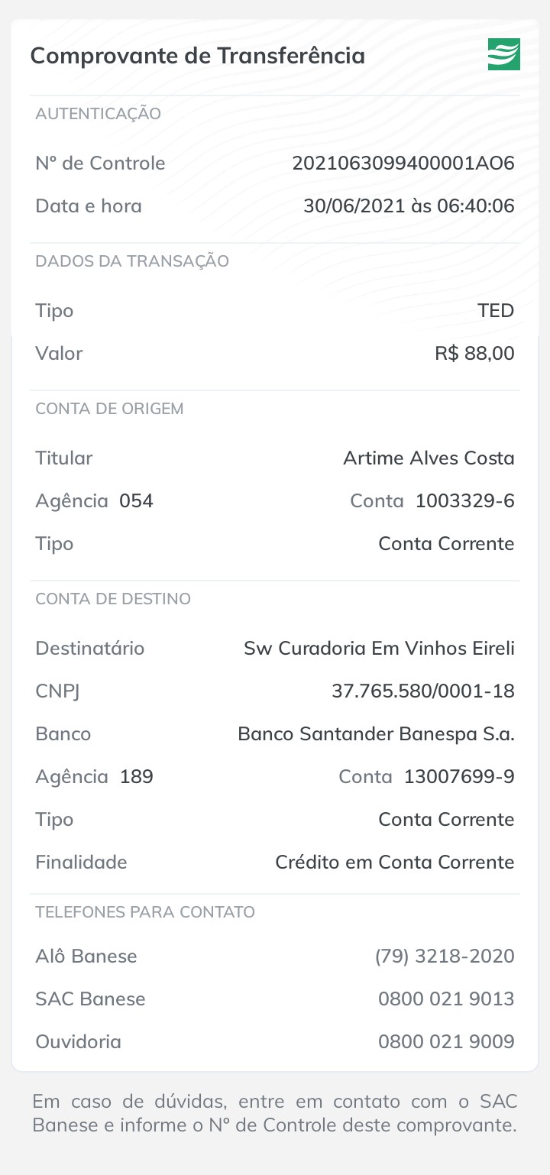The width and height of the screenshot is (550, 1175).
Task: Call Alô Banese number (79) 3218-2020
Action: (x=445, y=957)
